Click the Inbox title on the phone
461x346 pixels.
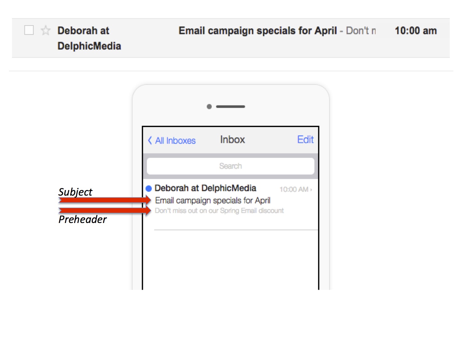click(232, 140)
